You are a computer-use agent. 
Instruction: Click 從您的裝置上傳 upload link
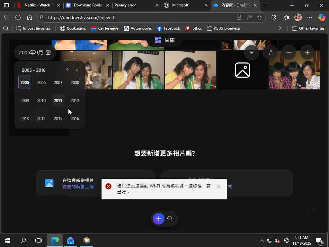pos(78,187)
